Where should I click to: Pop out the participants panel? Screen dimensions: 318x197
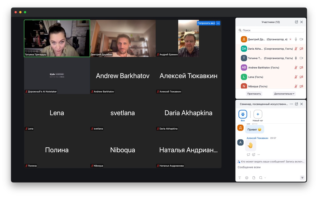click(296, 22)
